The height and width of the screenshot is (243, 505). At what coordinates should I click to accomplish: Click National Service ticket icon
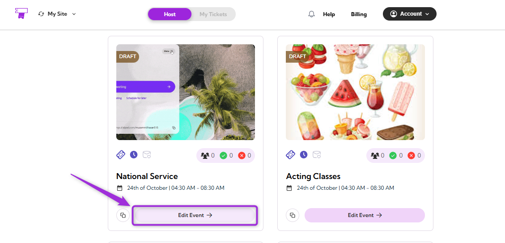[x=121, y=155]
